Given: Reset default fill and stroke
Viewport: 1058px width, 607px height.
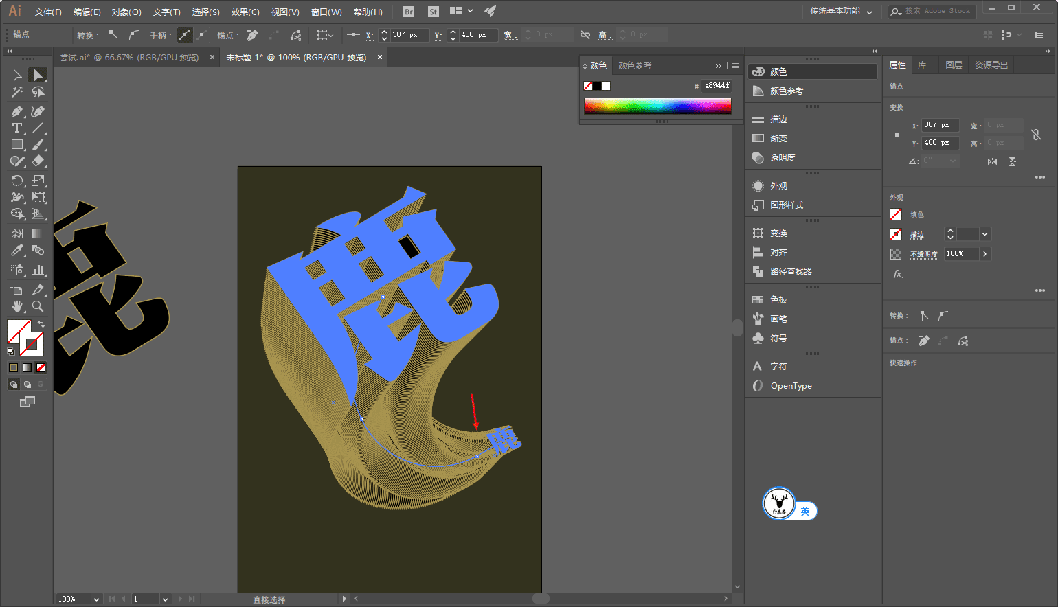Looking at the screenshot, I should click(11, 352).
